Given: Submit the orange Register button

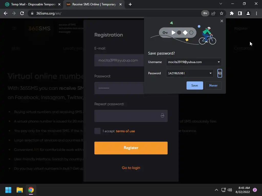Looking at the screenshot, I should (x=131, y=148).
